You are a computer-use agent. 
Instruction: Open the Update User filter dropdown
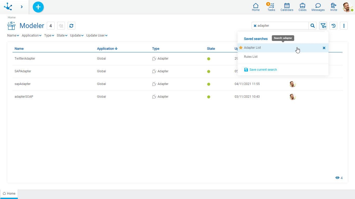coord(97,35)
